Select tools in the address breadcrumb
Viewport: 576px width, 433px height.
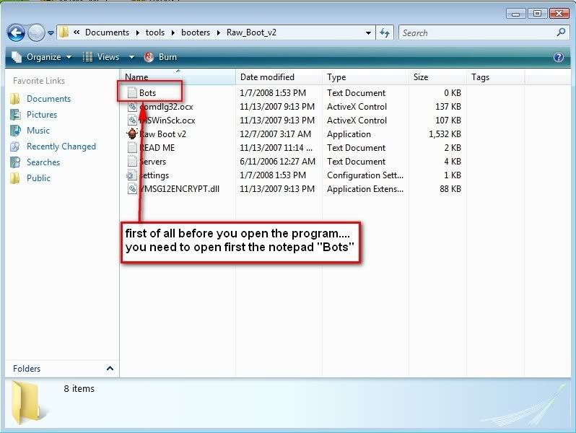point(155,32)
